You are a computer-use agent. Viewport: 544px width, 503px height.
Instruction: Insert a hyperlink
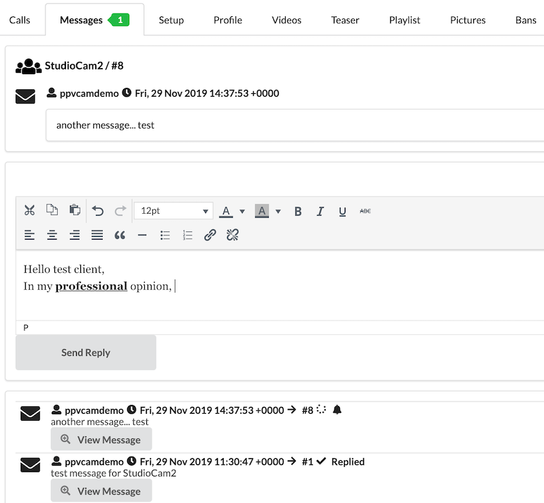[210, 236]
